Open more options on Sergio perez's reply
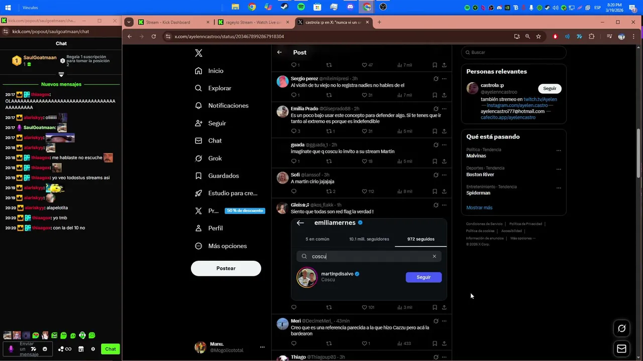Viewport: 643px width, 361px height. [444, 79]
